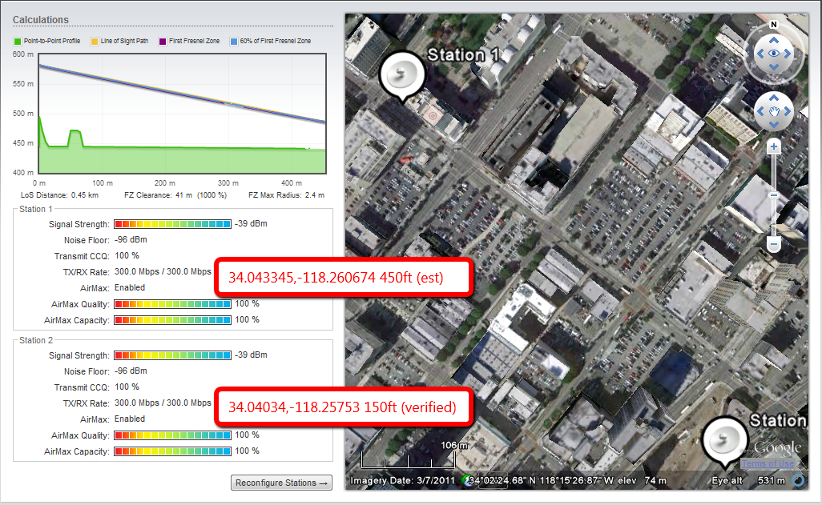
Task: Click the orange Line of Sight Path swatch
Action: tap(95, 41)
